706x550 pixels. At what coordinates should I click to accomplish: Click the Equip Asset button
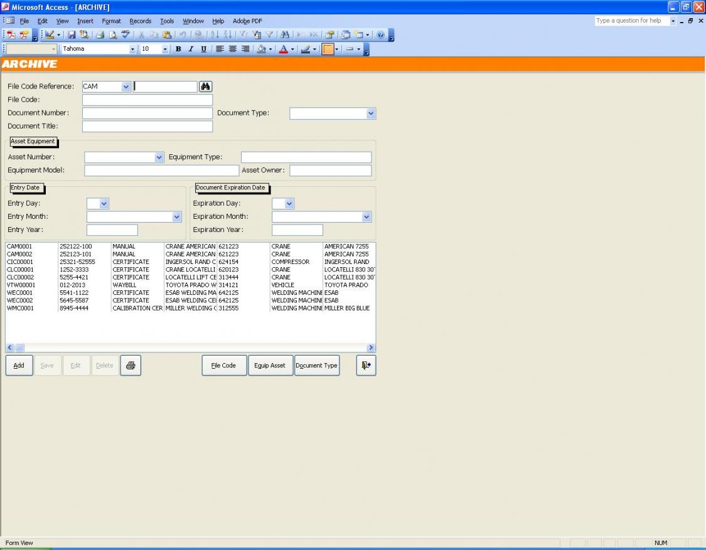[270, 366]
